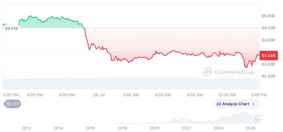Viewport: 283px width, 132px height.
Task: Click the 64.51K opening price label
Action: 12,29
